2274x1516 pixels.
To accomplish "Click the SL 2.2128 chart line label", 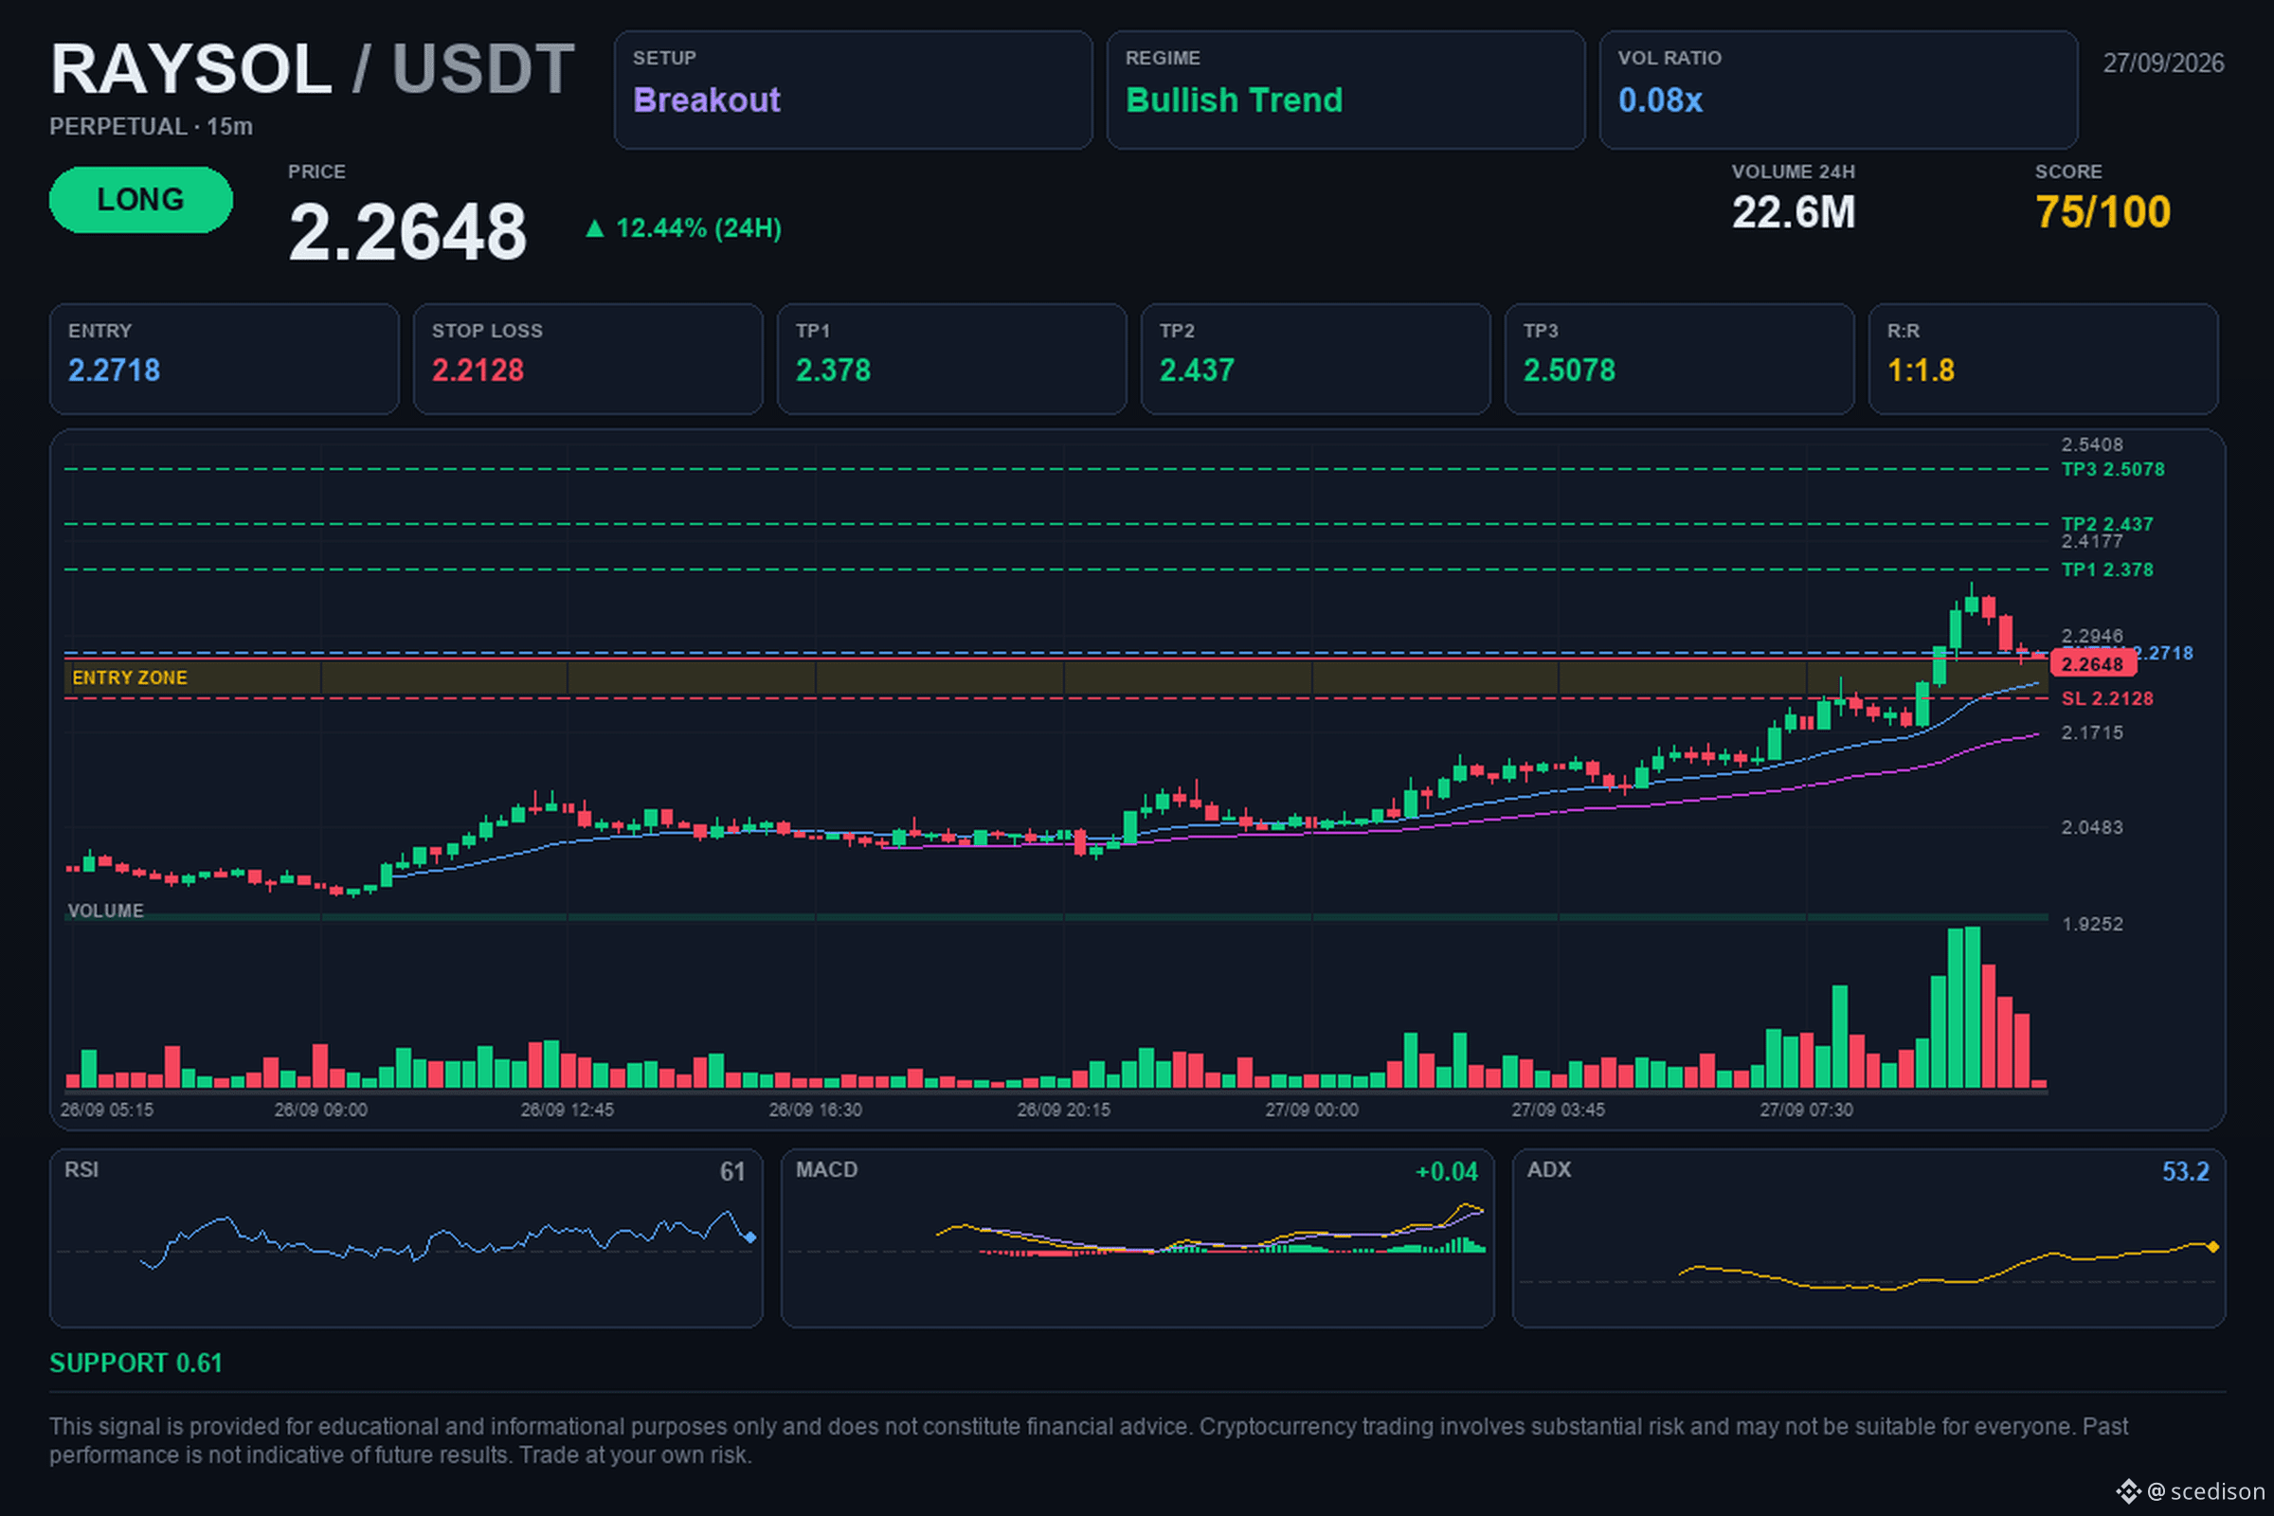I will (x=2106, y=698).
